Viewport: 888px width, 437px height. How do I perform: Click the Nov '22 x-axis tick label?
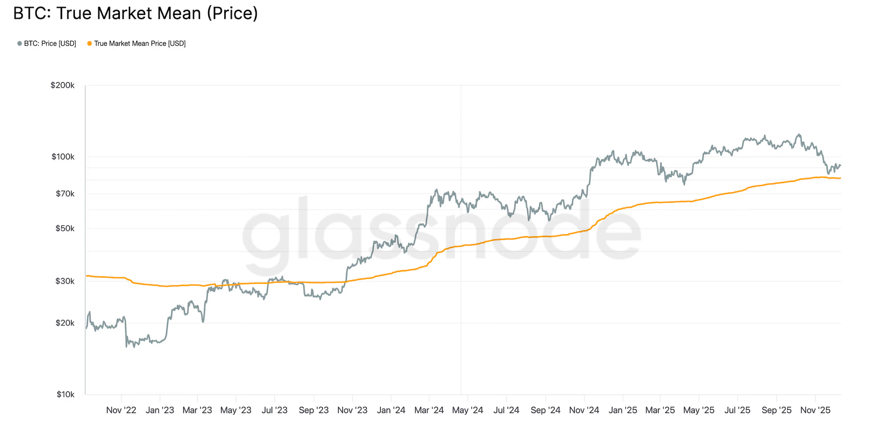pos(121,410)
